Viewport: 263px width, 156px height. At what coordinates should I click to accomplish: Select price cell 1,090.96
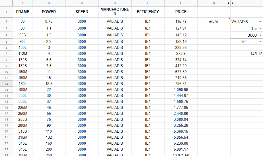click(x=181, y=90)
